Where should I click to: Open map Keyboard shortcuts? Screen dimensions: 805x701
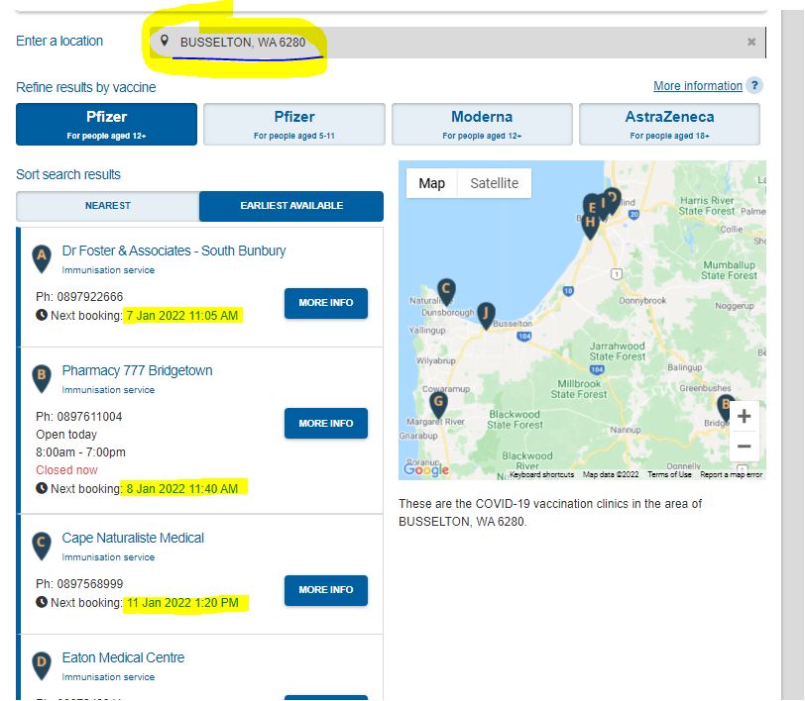point(541,475)
